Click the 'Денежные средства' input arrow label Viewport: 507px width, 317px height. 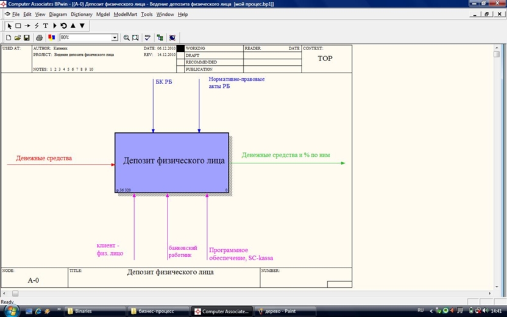click(44, 158)
